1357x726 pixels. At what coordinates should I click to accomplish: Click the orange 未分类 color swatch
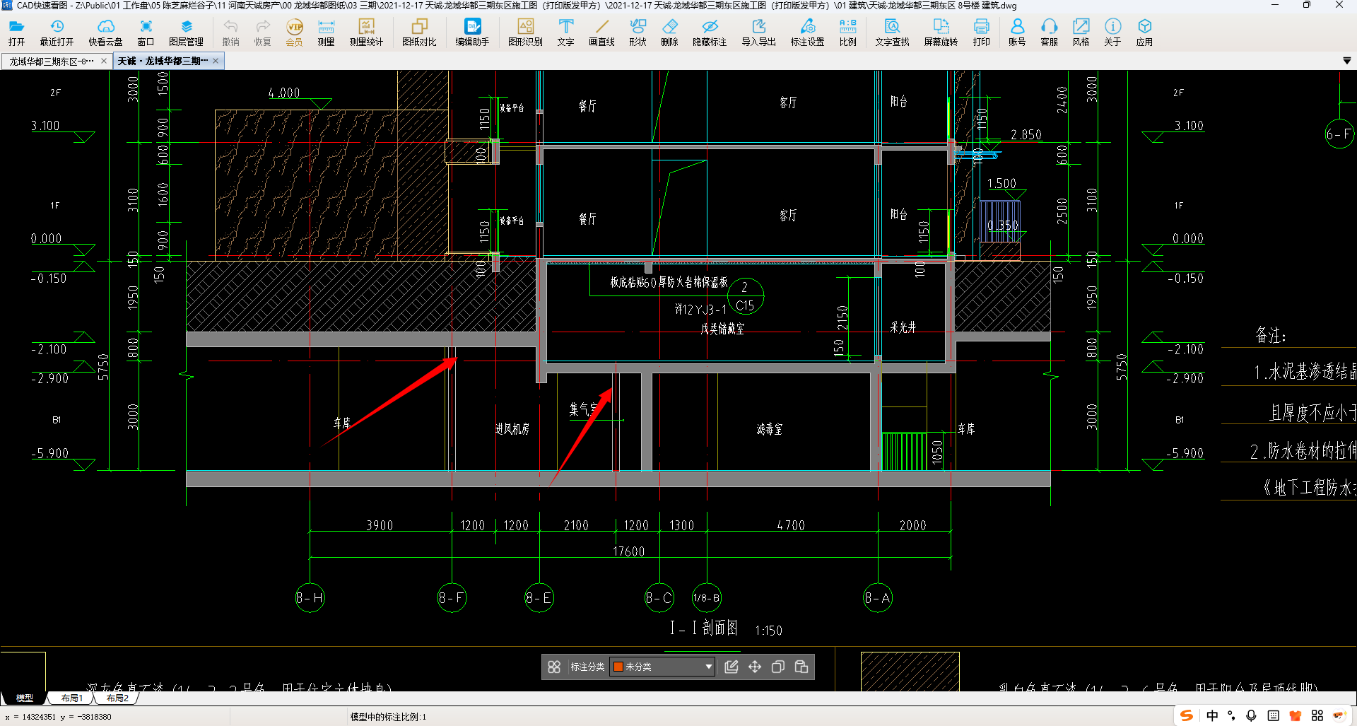click(x=618, y=667)
